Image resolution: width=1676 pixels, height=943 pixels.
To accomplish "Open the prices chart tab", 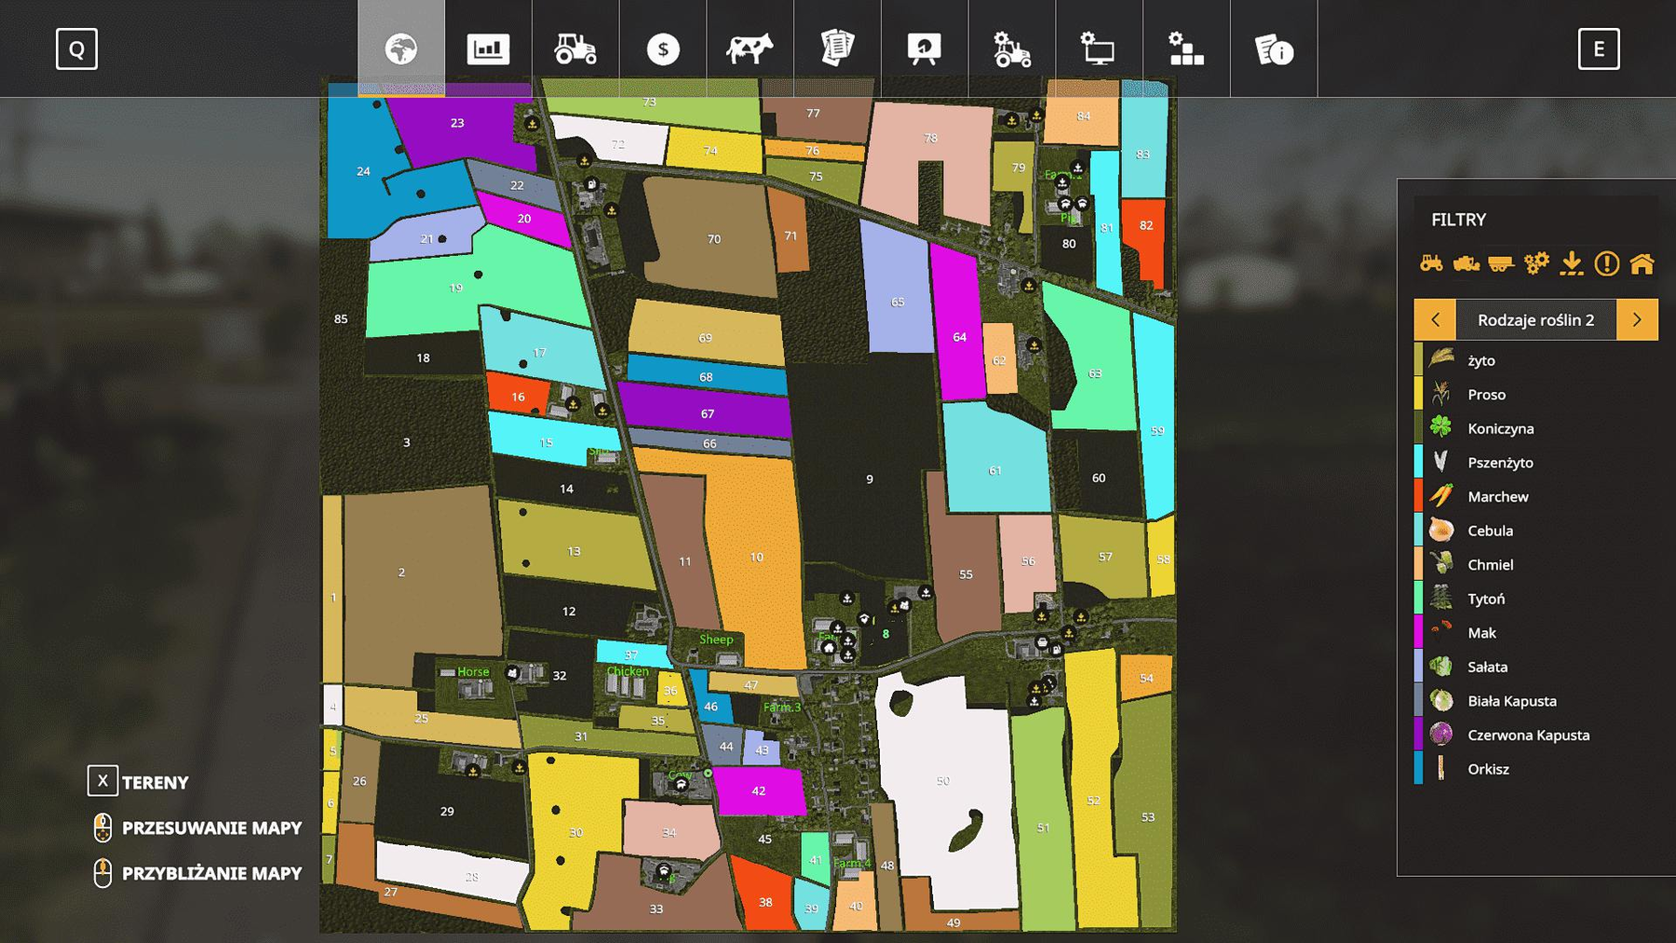I will (488, 48).
